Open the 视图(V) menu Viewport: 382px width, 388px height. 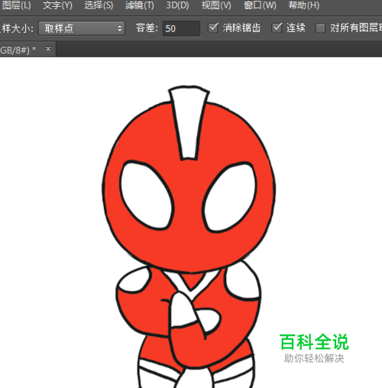click(216, 5)
